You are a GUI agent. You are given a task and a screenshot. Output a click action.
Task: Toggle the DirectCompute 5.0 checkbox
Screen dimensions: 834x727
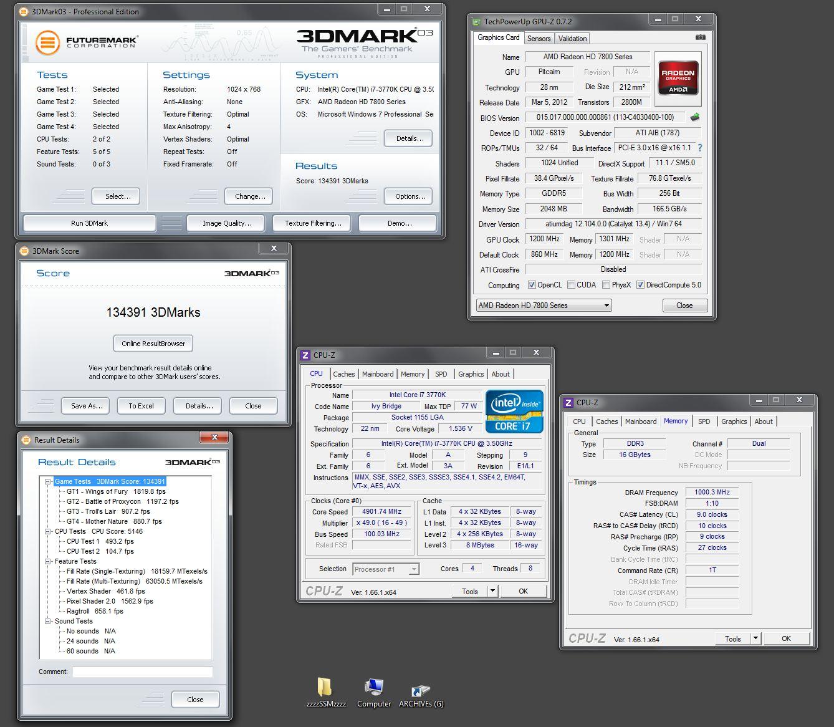point(640,285)
